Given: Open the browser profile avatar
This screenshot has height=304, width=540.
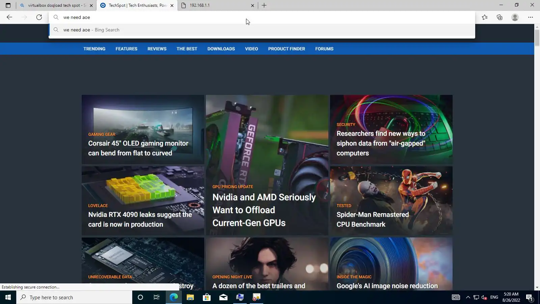Looking at the screenshot, I should click(x=515, y=17).
